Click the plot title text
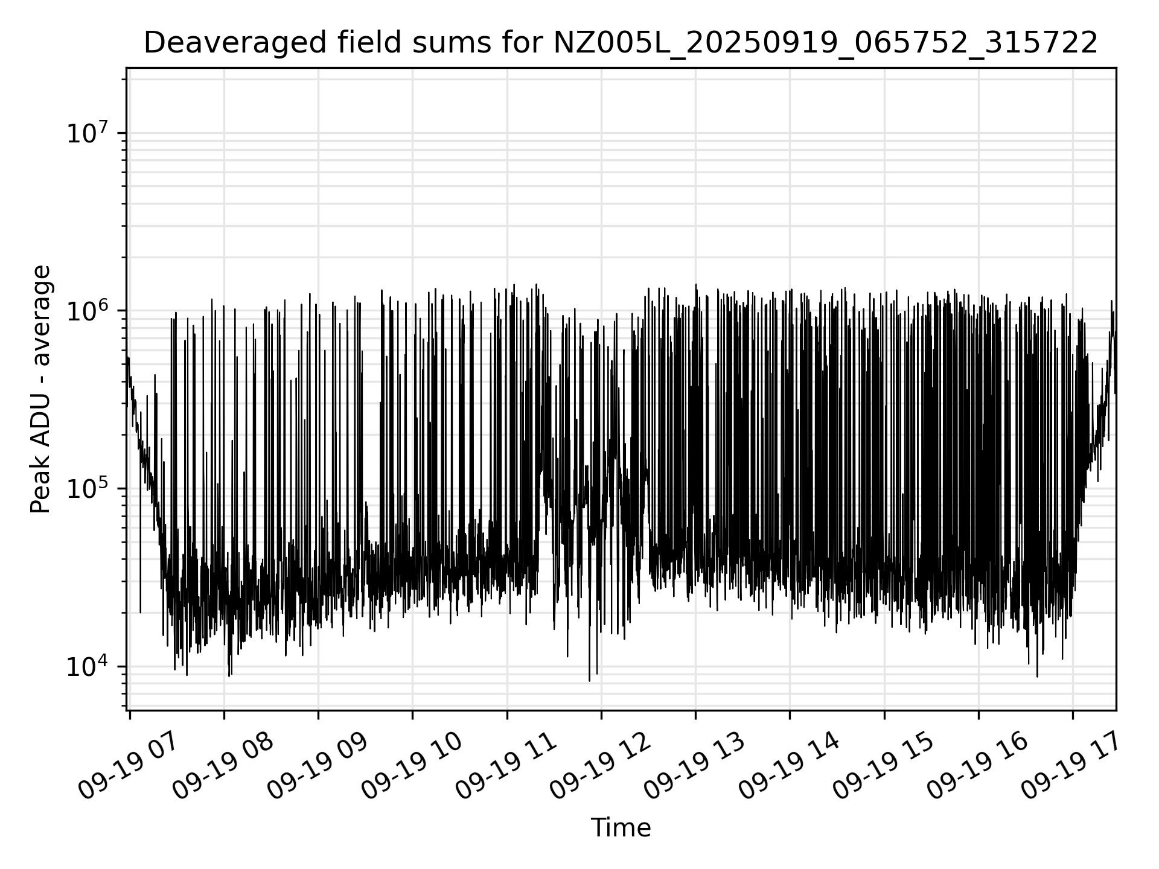The height and width of the screenshot is (869, 1159). [x=620, y=43]
